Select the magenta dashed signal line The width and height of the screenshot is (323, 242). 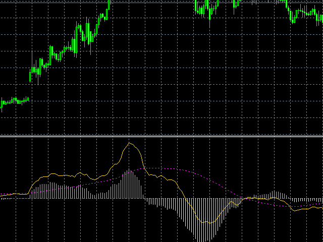[x=160, y=168]
